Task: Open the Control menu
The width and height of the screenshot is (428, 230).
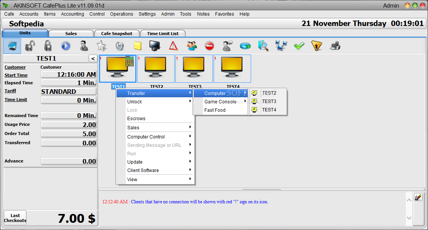Action: [x=97, y=14]
